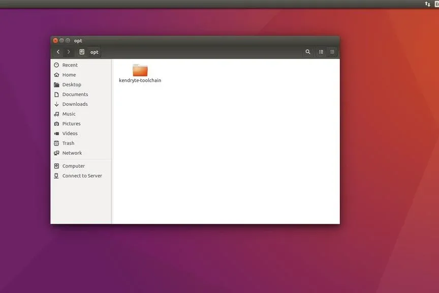
Task: Click the kendryte-toolchain folder name label
Action: [x=140, y=80]
